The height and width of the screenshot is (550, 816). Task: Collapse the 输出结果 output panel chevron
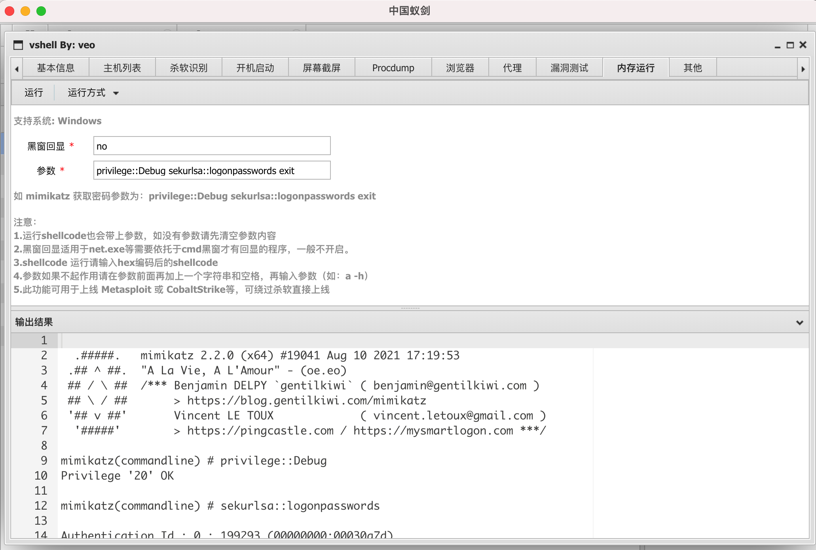799,322
